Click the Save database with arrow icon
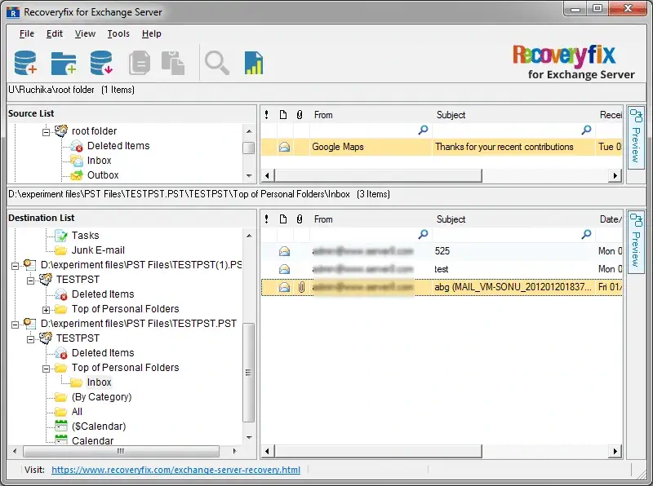The height and width of the screenshot is (486, 653). (x=101, y=63)
